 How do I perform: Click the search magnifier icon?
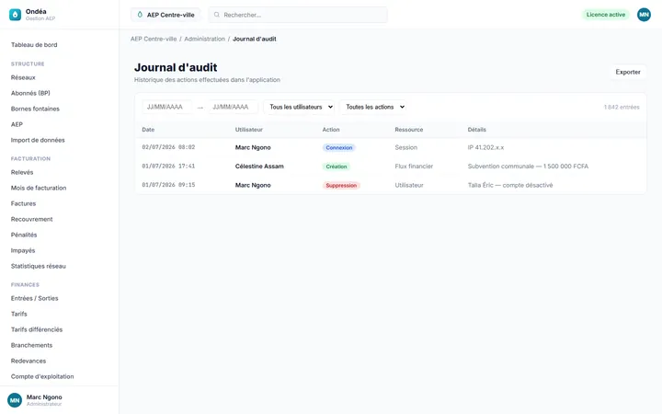tap(217, 15)
